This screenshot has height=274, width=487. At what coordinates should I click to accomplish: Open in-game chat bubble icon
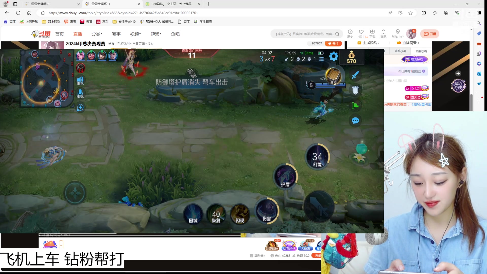(355, 121)
